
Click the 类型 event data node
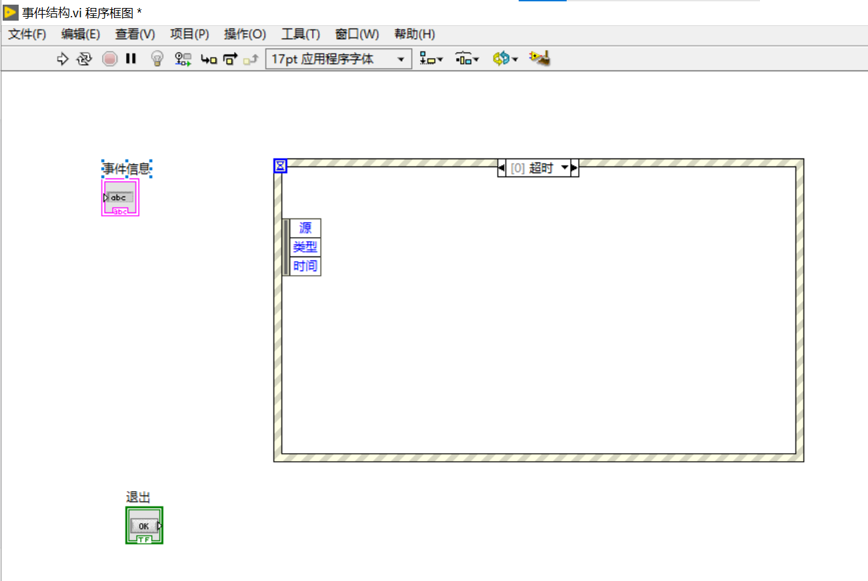(x=305, y=247)
